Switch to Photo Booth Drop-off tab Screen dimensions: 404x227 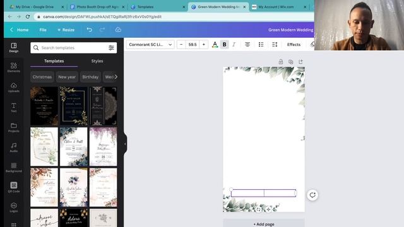[x=97, y=7]
